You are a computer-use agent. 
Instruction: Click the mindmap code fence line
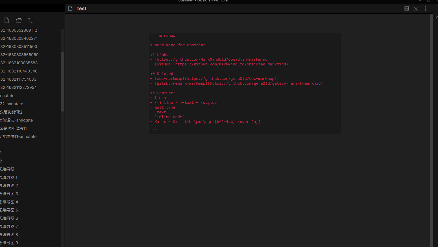pos(163,36)
